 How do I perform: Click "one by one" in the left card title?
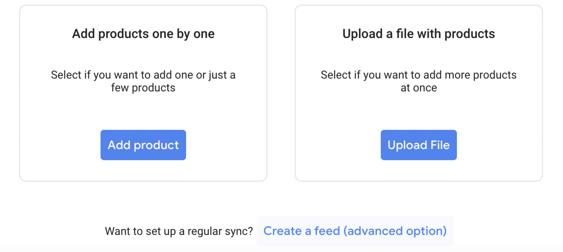click(183, 34)
